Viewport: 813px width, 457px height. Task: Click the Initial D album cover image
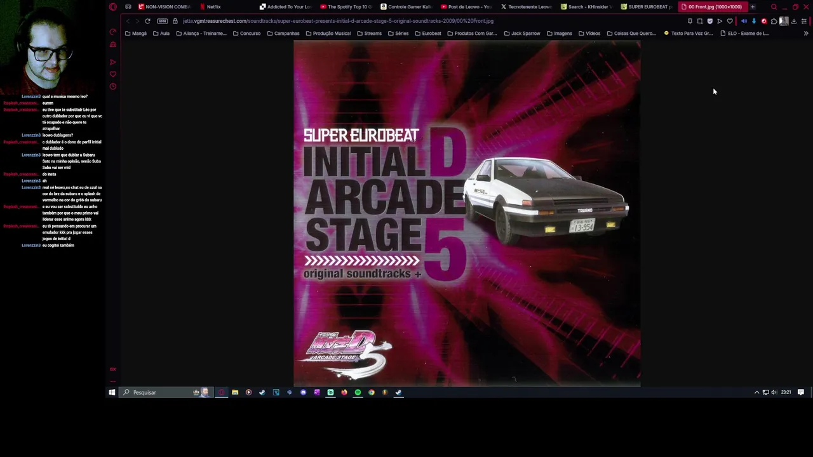[467, 213]
